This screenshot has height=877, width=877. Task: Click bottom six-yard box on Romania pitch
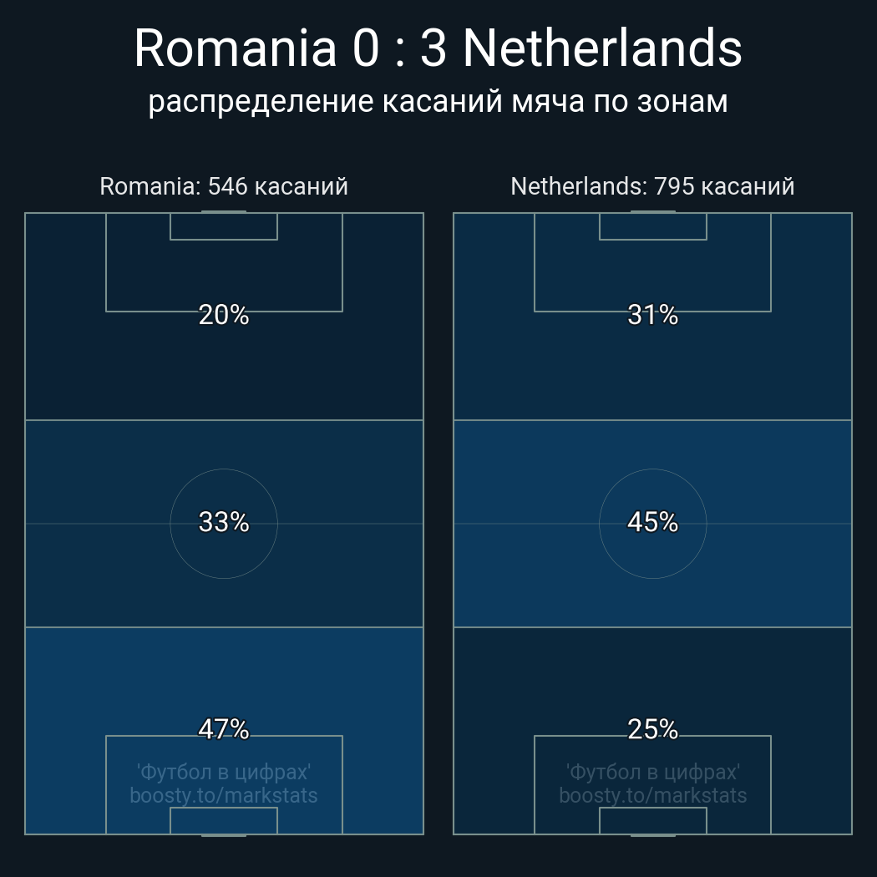click(x=224, y=821)
